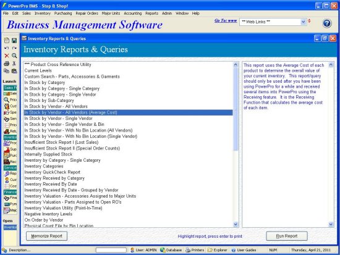Image resolution: width=340 pixels, height=255 pixels.
Task: Click the report list scroll down arrow
Action: 236,225
